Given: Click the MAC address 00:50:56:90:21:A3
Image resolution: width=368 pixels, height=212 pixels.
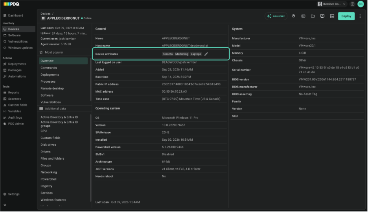Looking at the screenshot, I should coord(174,91).
